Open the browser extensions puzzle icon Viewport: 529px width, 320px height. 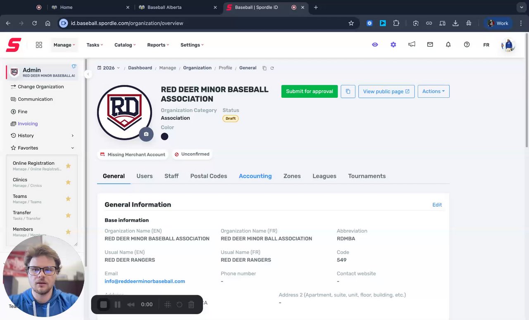[x=396, y=23]
